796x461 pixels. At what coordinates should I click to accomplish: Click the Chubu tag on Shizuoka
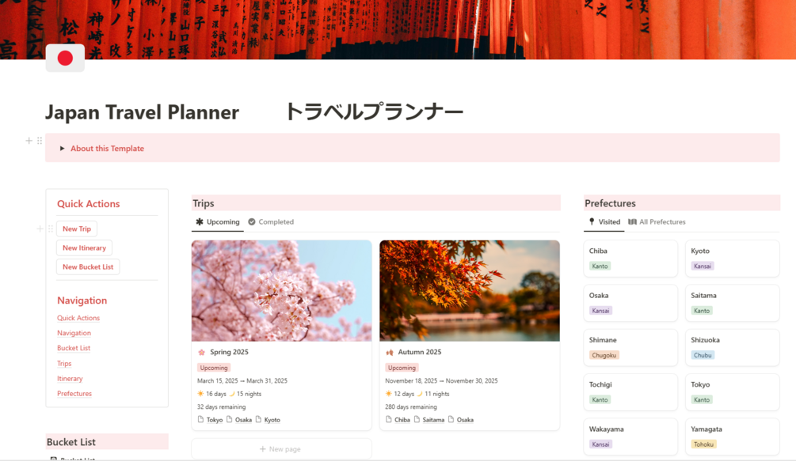click(x=703, y=355)
